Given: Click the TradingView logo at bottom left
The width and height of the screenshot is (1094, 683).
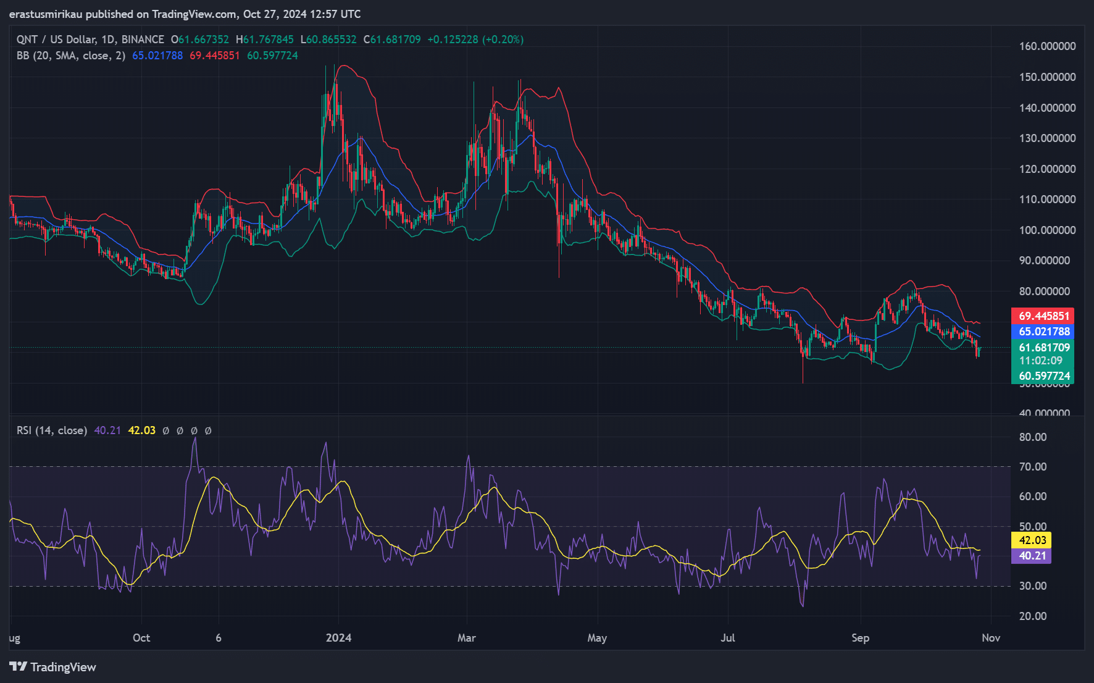Looking at the screenshot, I should [x=53, y=667].
